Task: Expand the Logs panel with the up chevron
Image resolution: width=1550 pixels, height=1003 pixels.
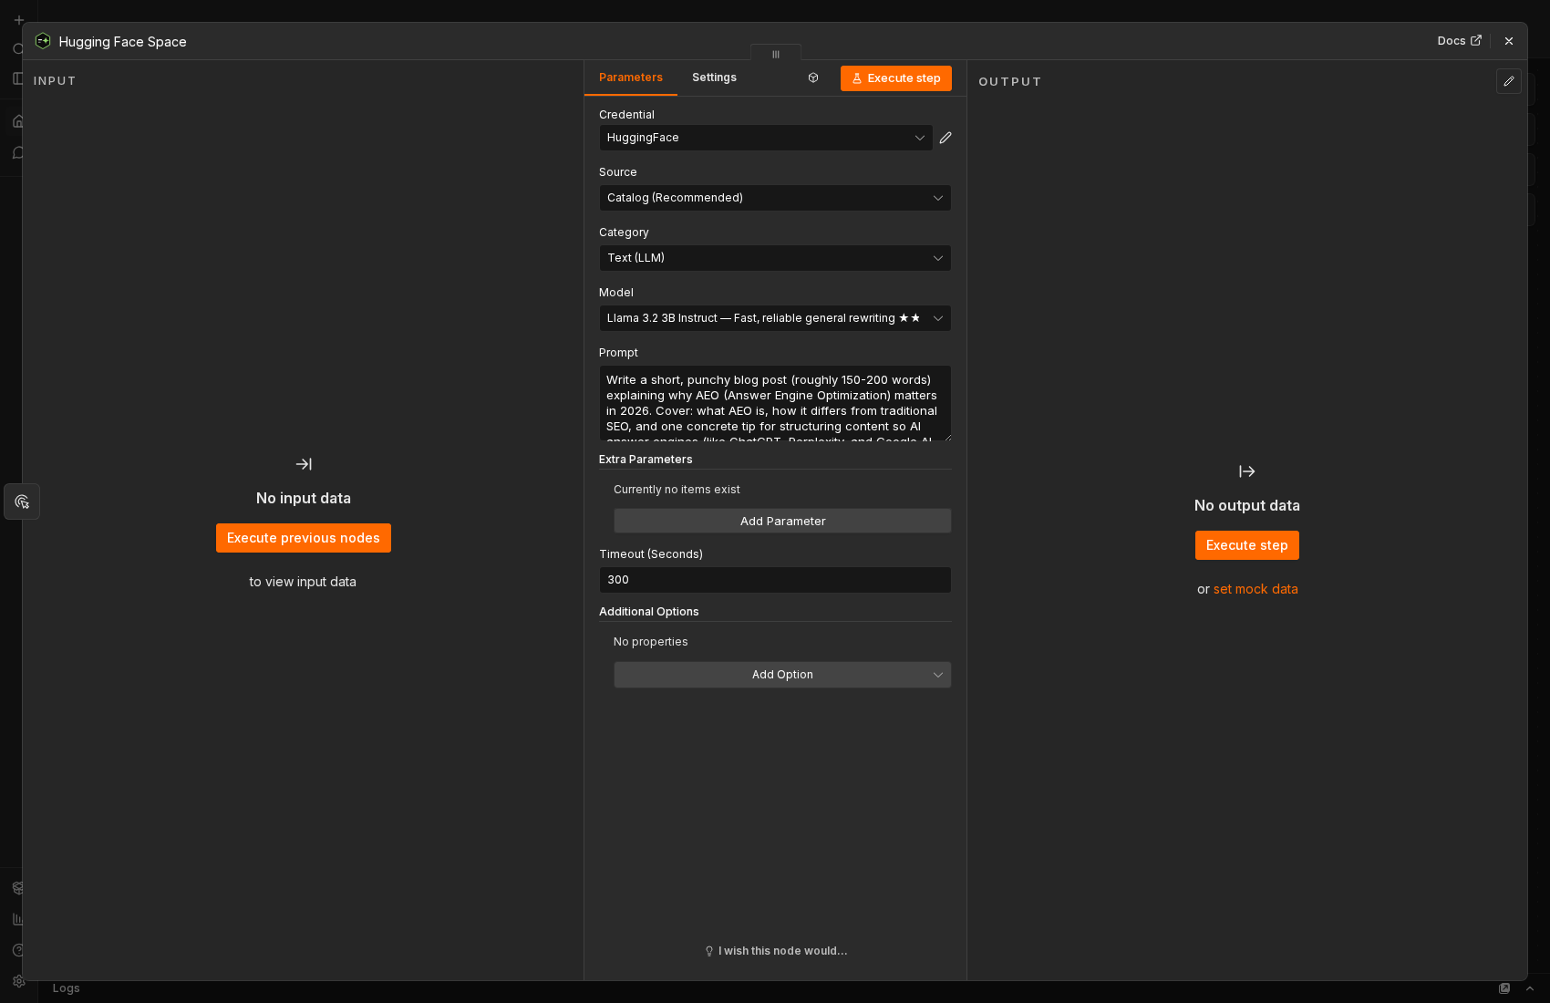Action: point(1530,988)
